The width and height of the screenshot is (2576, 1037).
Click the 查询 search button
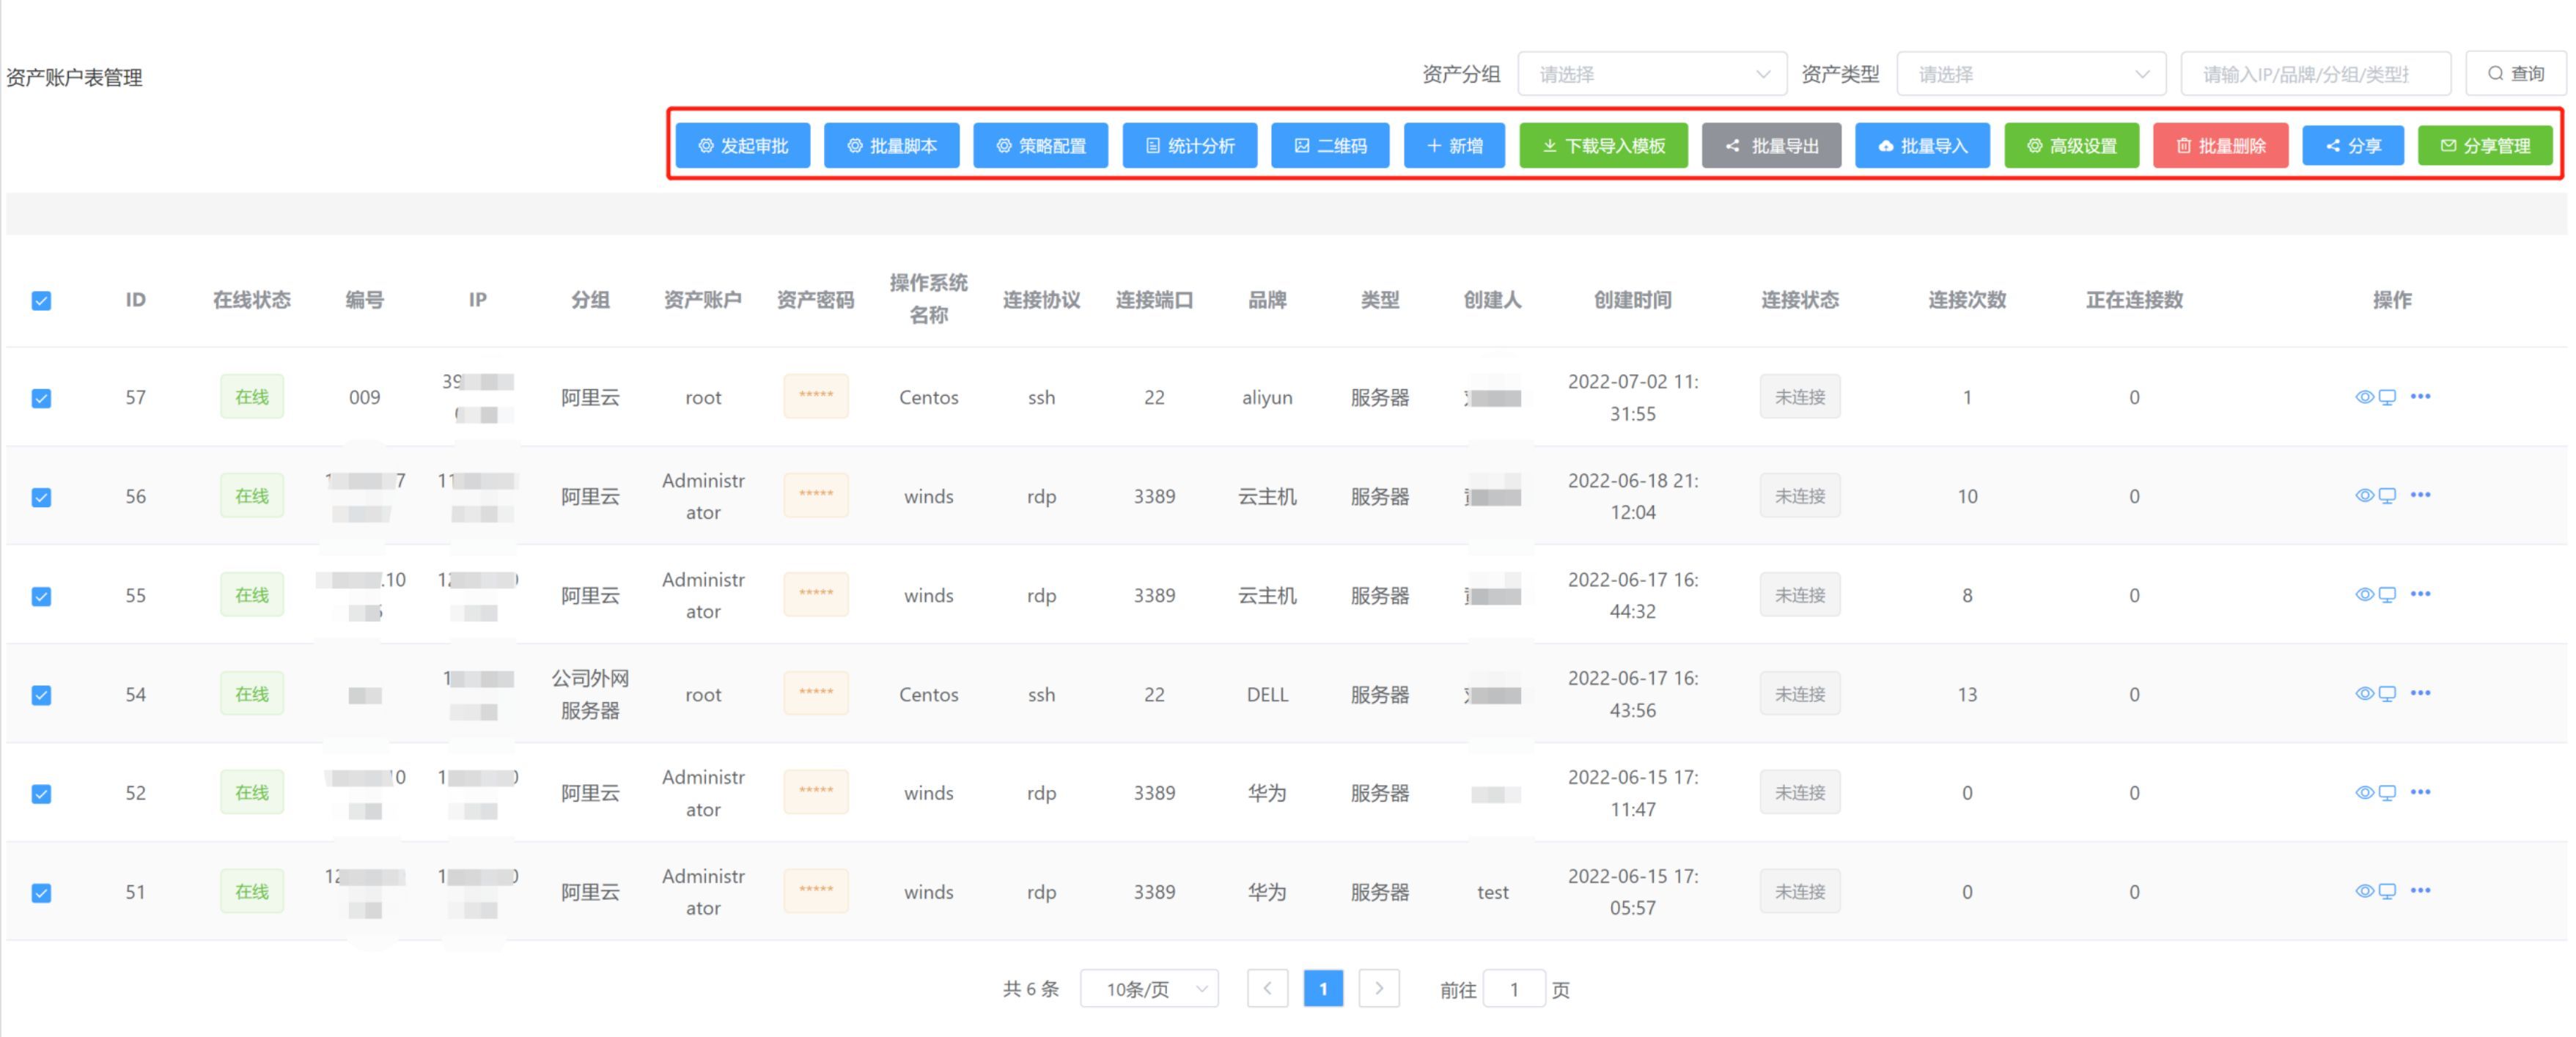click(2516, 74)
